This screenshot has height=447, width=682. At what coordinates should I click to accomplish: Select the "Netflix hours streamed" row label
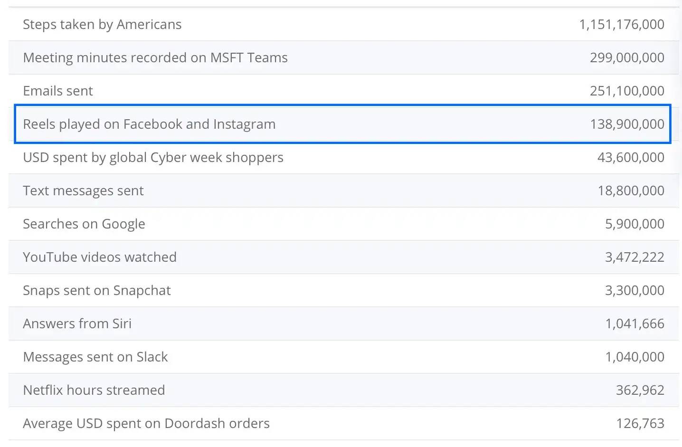[x=94, y=390]
